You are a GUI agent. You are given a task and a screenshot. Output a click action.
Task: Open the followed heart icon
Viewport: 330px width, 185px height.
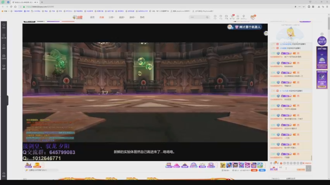221,17
